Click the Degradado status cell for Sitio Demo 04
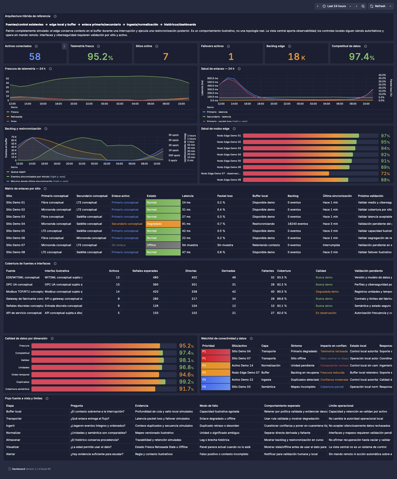The image size is (397, 479). (x=163, y=224)
